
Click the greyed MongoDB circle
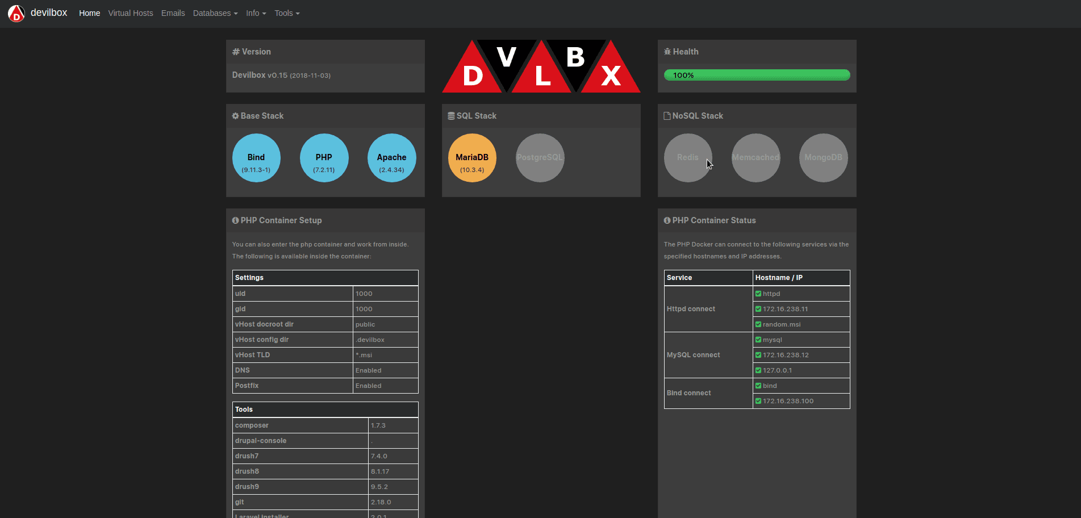coord(823,158)
